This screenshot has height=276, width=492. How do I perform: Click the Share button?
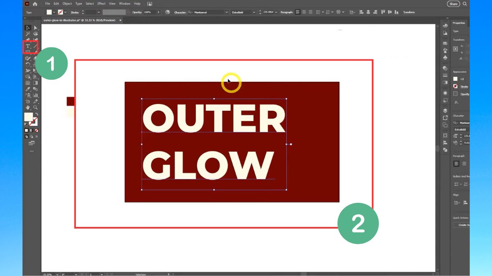pos(453,4)
